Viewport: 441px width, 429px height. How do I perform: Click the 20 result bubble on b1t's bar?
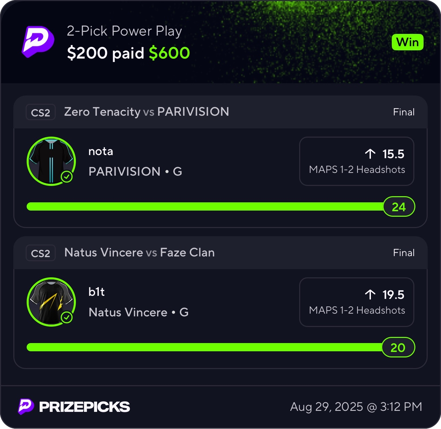pyautogui.click(x=398, y=348)
